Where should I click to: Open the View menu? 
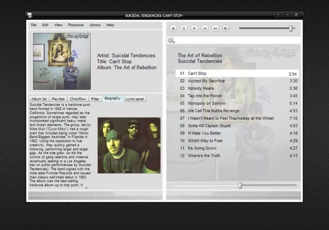pyautogui.click(x=58, y=25)
